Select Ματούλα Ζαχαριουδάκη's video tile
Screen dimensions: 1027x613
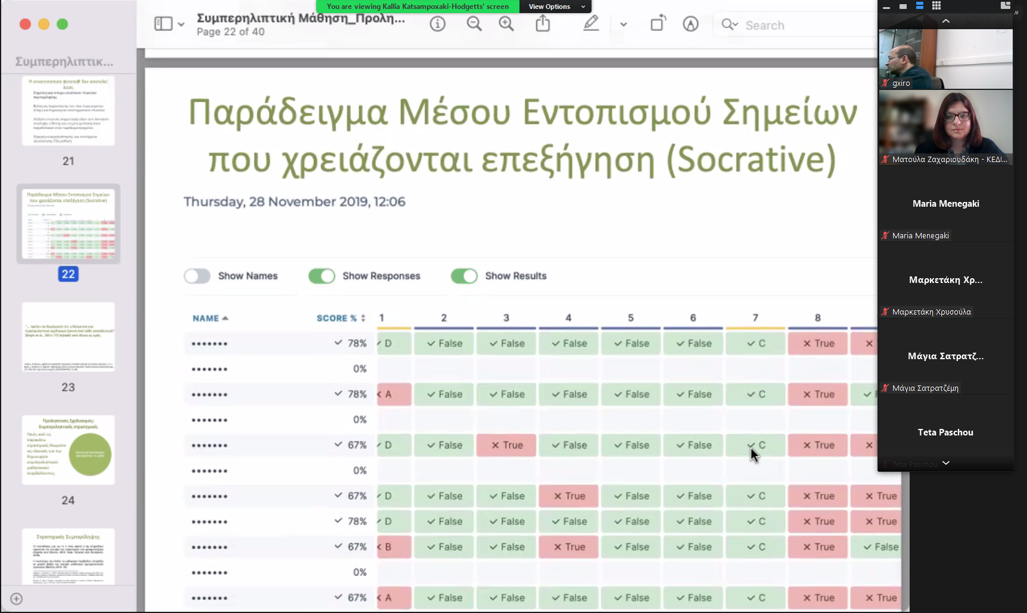pos(946,127)
